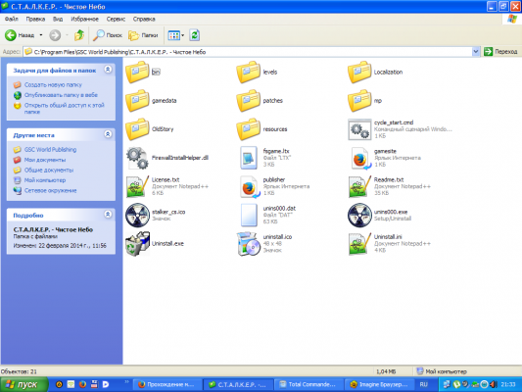Screen dimensions: 522x392
Task: Click the Переход go button
Action: click(x=500, y=52)
